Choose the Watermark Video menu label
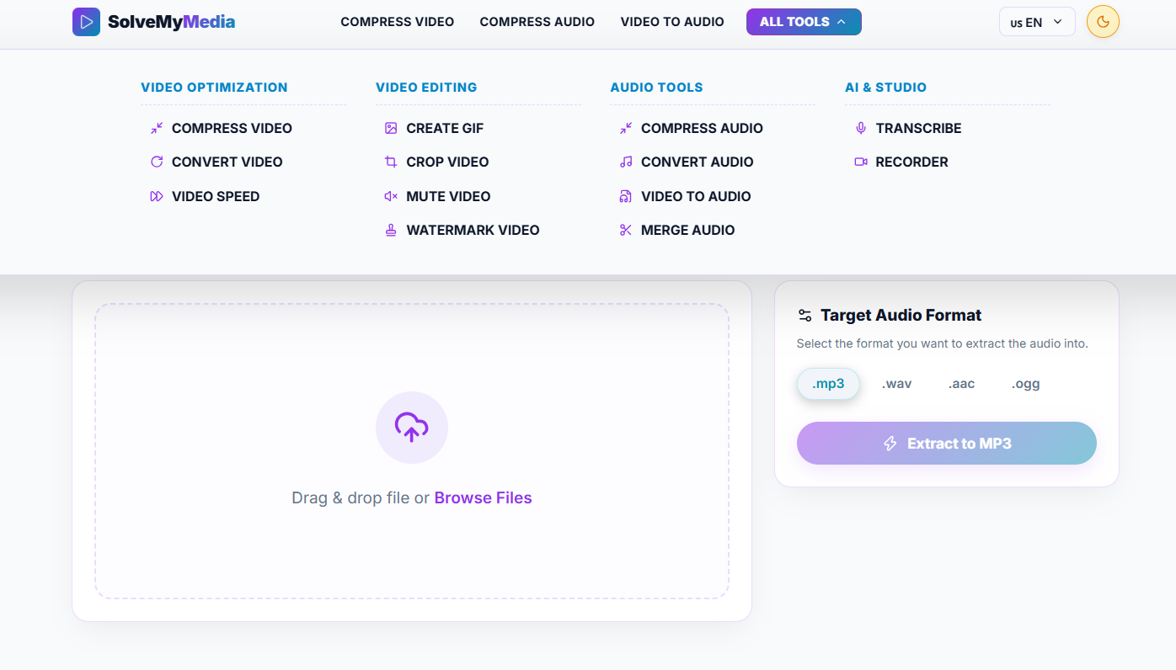This screenshot has width=1176, height=670. tap(473, 231)
